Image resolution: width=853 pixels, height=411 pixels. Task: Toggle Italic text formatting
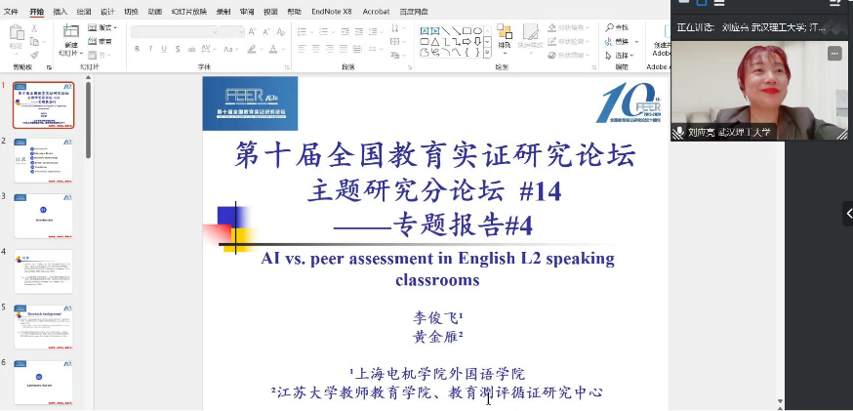coord(150,49)
